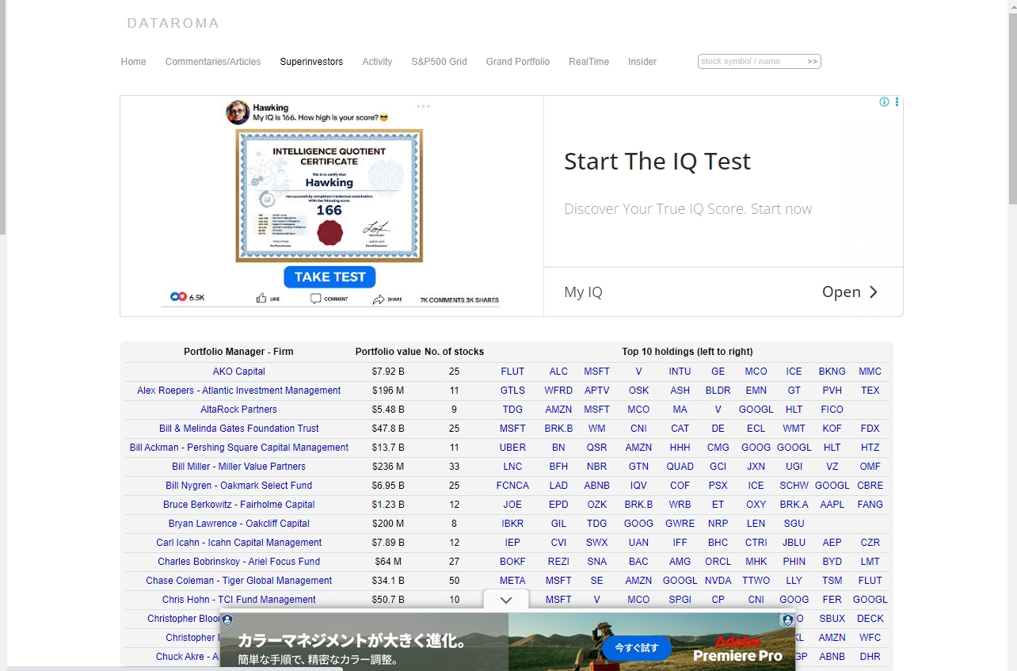Collapse the bottom ad with chevron tab

506,600
